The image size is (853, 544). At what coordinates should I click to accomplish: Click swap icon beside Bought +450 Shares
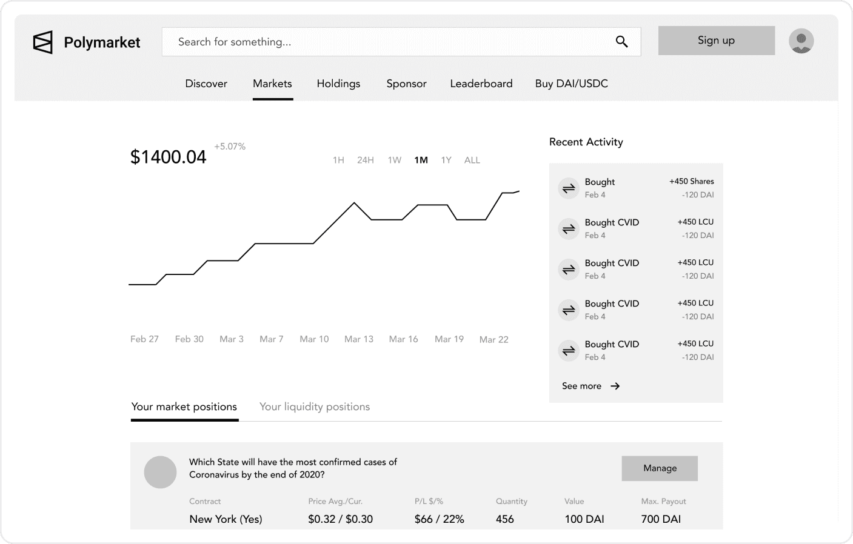point(569,188)
